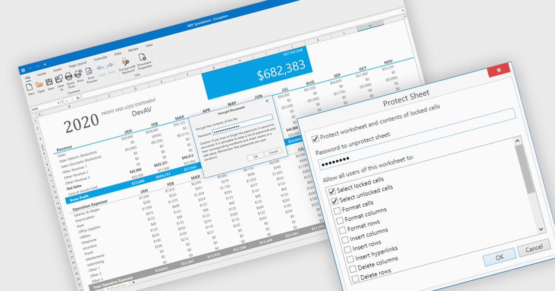Choose the Save As icon
The image size is (555, 291).
click(59, 79)
